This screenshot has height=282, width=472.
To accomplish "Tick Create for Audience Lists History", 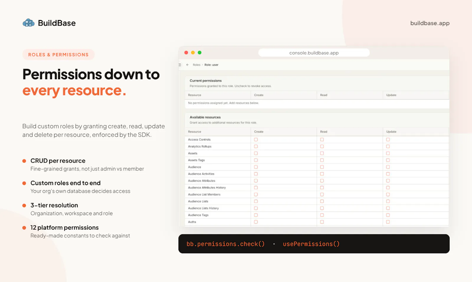I will tap(256, 208).
